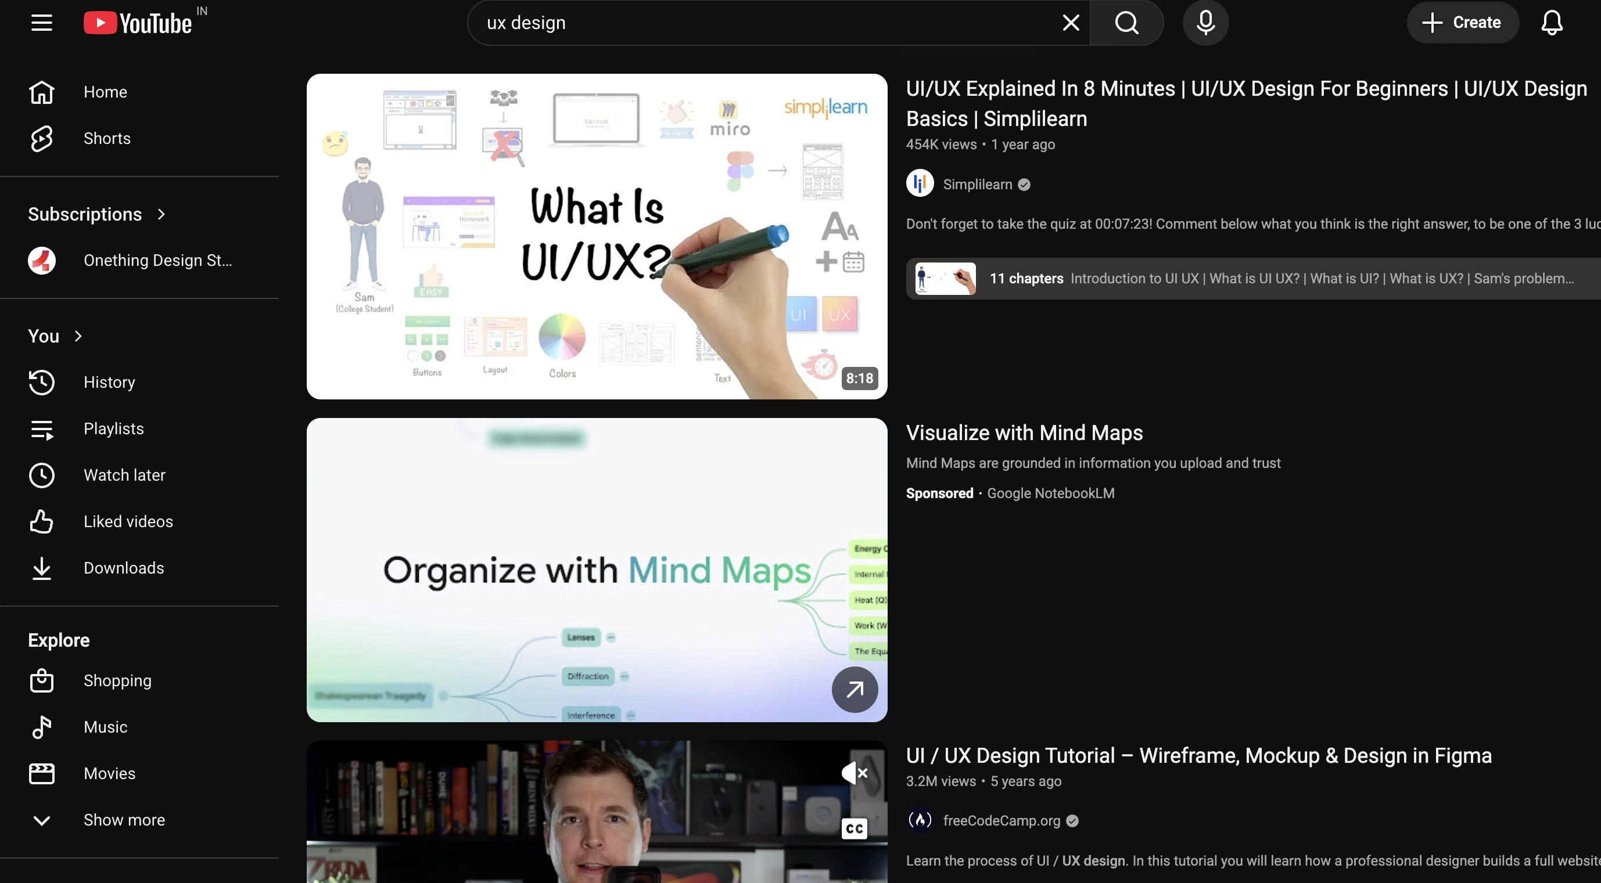Click the Playlists icon
1601x883 pixels.
click(42, 429)
